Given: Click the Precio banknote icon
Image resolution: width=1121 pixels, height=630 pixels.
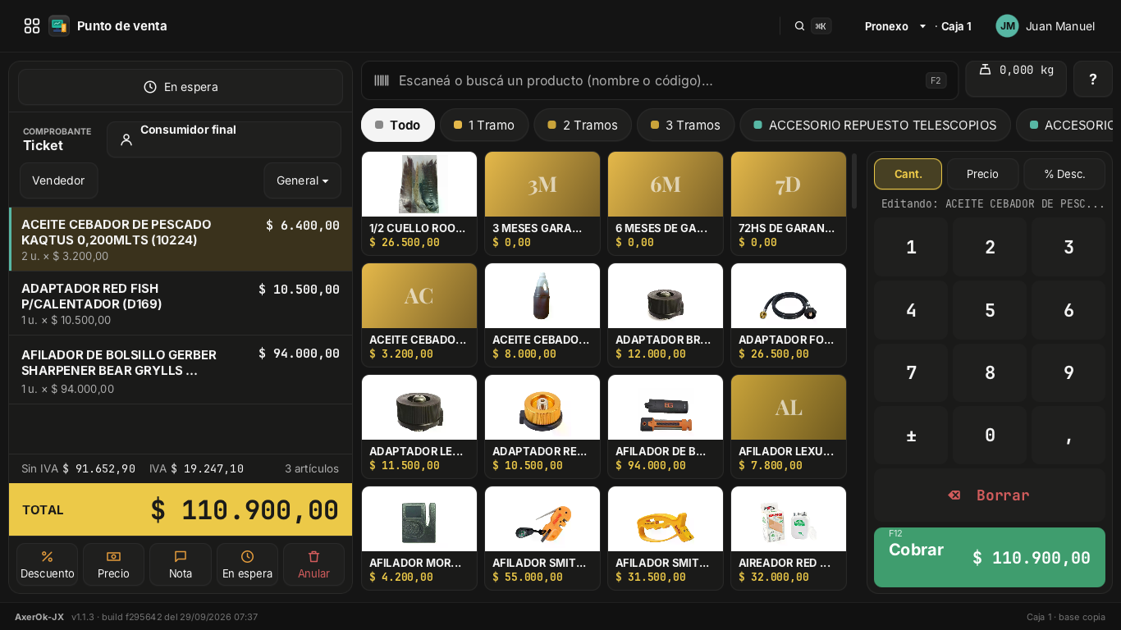Looking at the screenshot, I should 113,556.
